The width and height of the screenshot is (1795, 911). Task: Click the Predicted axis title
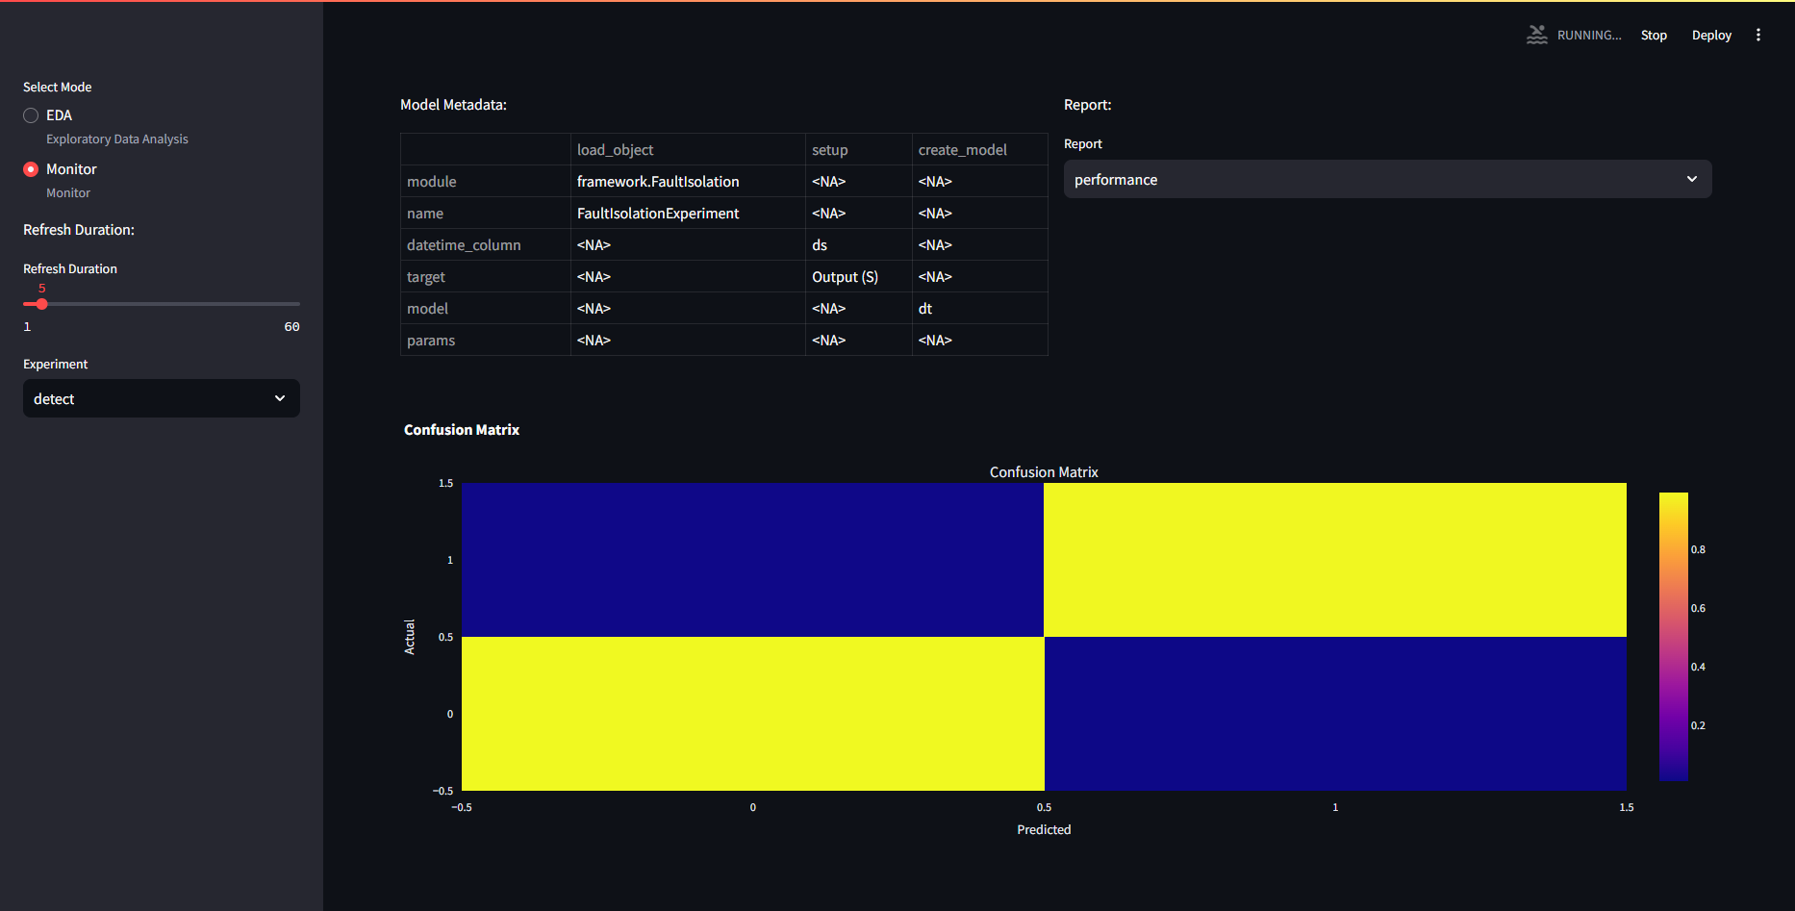coord(1044,829)
